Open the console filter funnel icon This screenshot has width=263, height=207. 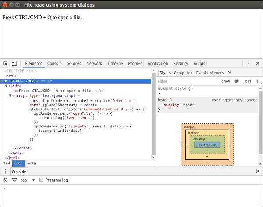pos(14,180)
